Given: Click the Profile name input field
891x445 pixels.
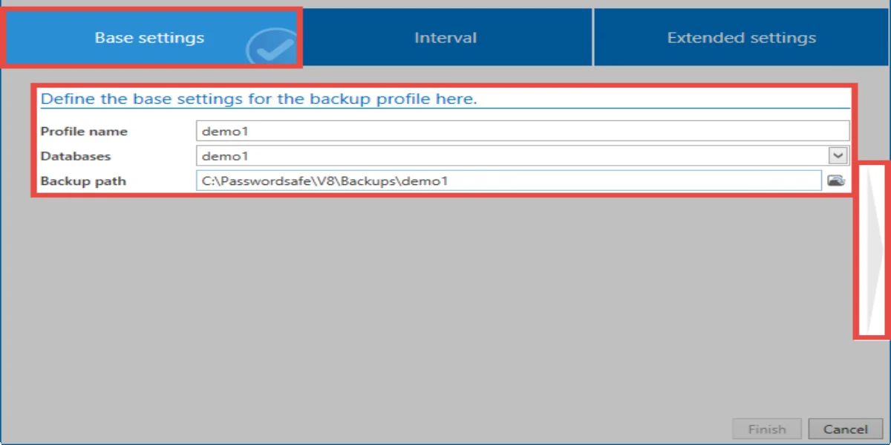Looking at the screenshot, I should click(523, 131).
